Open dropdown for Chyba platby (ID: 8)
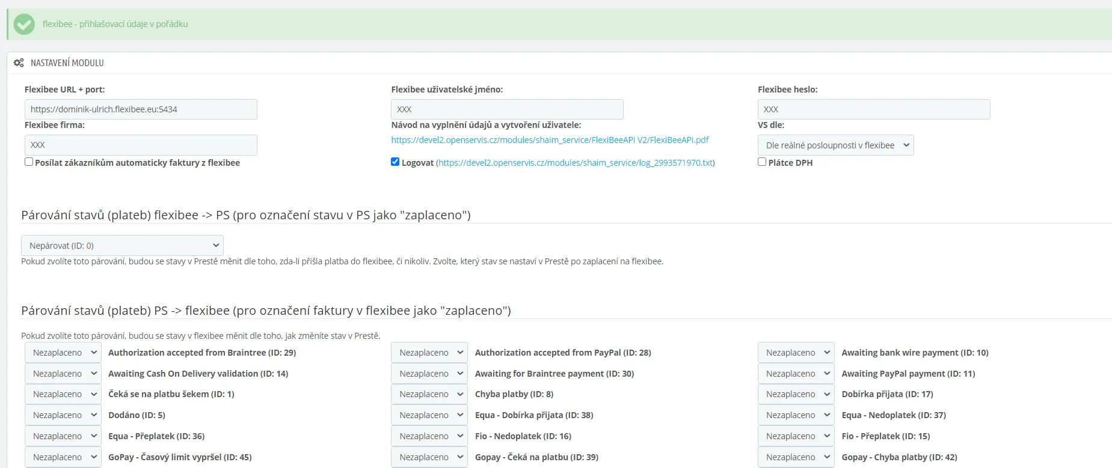Screen dimensions: 1112x468 click(429, 394)
